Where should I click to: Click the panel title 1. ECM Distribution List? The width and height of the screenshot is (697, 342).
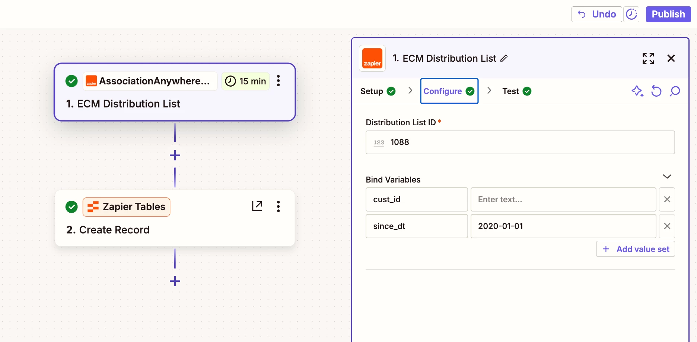pyautogui.click(x=444, y=58)
